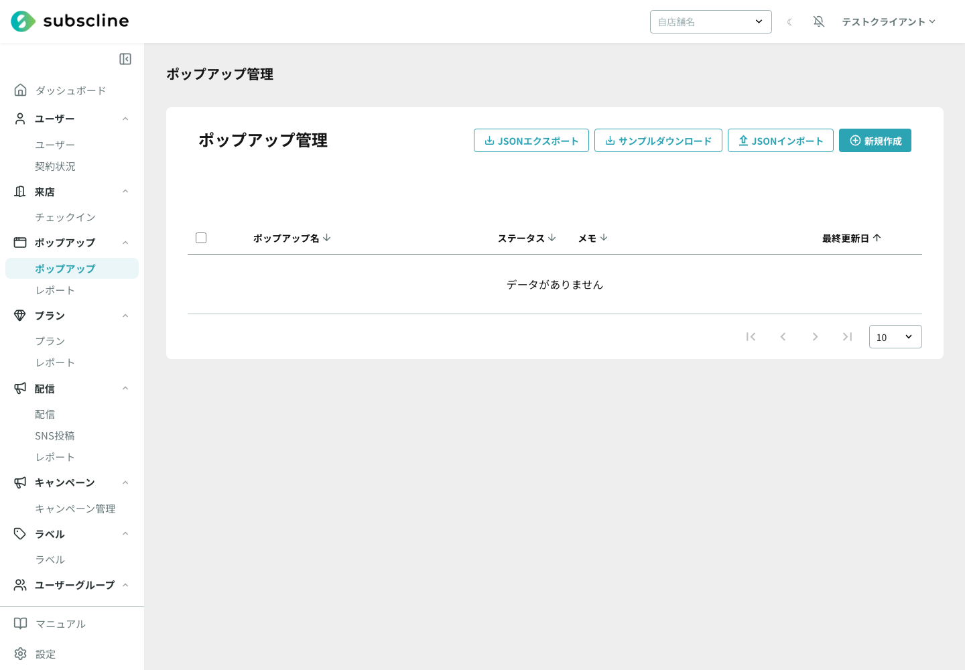This screenshot has width=965, height=670.
Task: Open ラベル sub-item in sidebar
Action: [50, 559]
